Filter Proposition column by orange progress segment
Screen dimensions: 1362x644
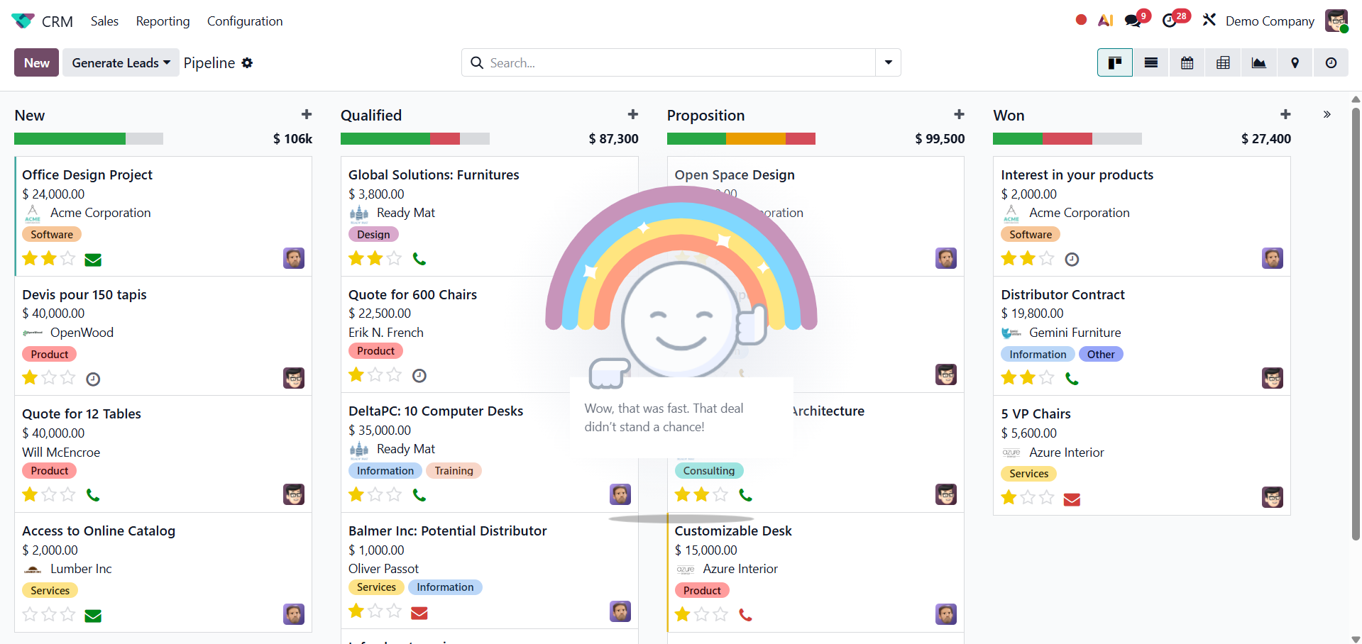point(756,138)
